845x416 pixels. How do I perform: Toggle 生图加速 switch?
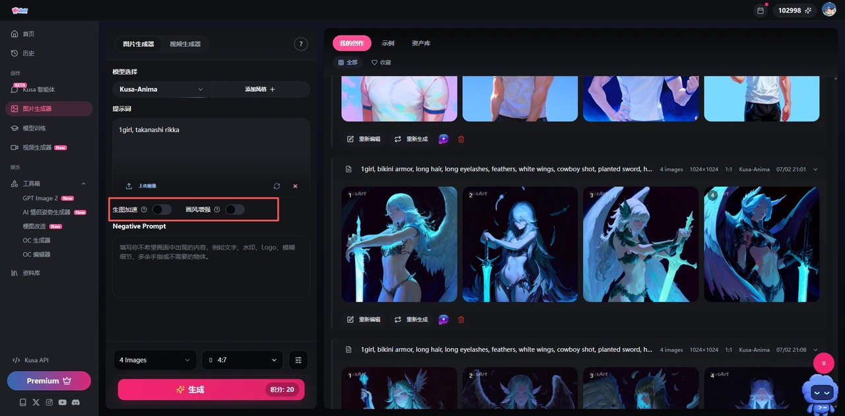click(x=162, y=209)
